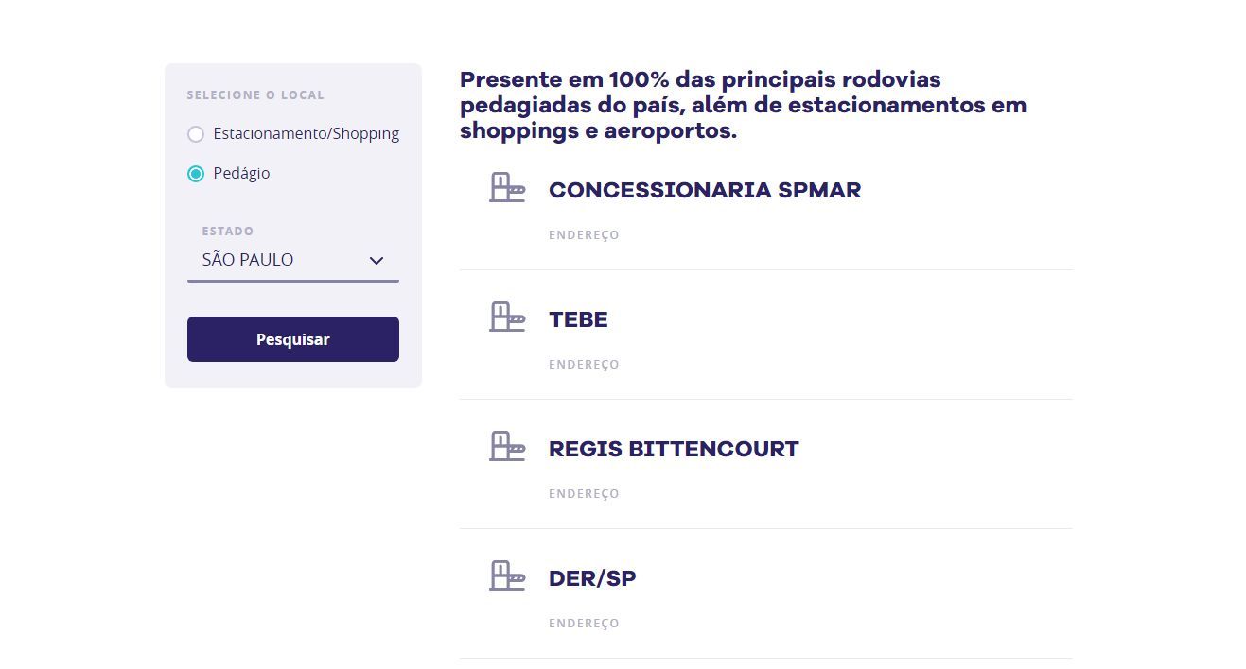Click the chevron arrow in Estado selector
The width and height of the screenshot is (1246, 669).
coord(376,261)
